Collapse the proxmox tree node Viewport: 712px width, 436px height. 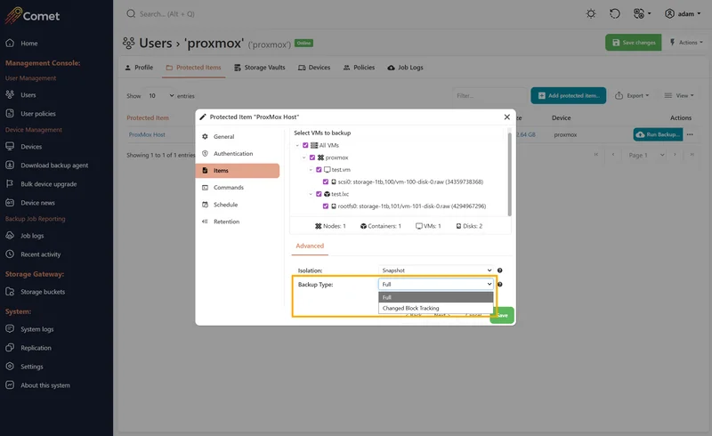[x=303, y=157]
